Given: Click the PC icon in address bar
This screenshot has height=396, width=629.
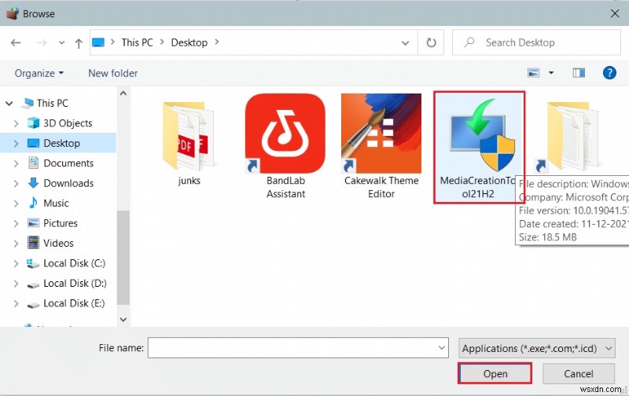Looking at the screenshot, I should [98, 42].
